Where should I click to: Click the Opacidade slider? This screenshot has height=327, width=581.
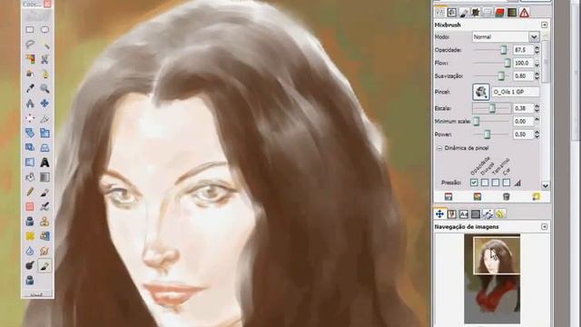[x=492, y=50]
